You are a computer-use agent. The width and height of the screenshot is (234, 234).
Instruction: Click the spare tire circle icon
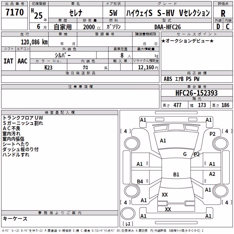click(x=128, y=213)
